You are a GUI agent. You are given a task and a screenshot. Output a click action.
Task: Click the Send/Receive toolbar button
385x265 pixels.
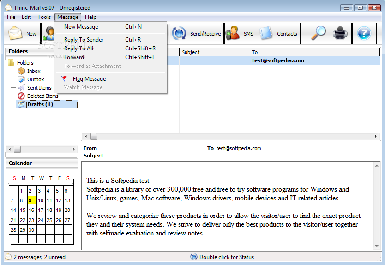(x=197, y=33)
